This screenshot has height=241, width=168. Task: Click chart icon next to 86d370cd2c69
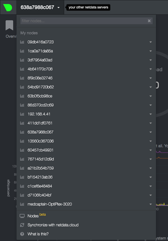22,105
